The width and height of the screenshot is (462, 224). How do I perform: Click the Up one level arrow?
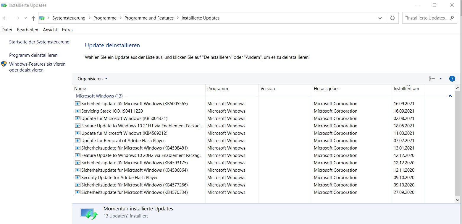point(33,18)
